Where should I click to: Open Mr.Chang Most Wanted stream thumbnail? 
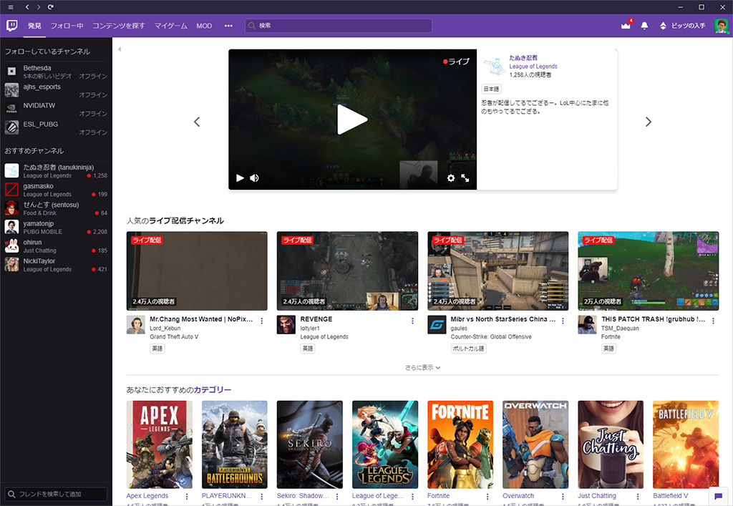[x=197, y=271]
